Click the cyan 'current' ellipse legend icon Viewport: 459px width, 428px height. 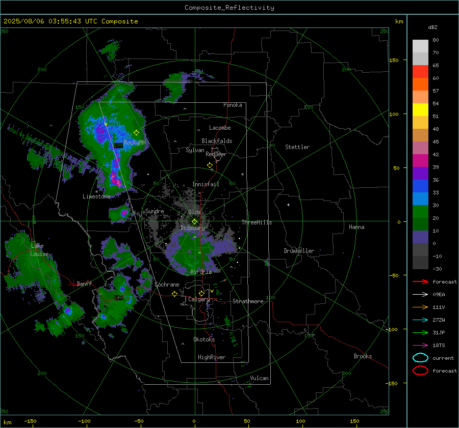point(420,358)
